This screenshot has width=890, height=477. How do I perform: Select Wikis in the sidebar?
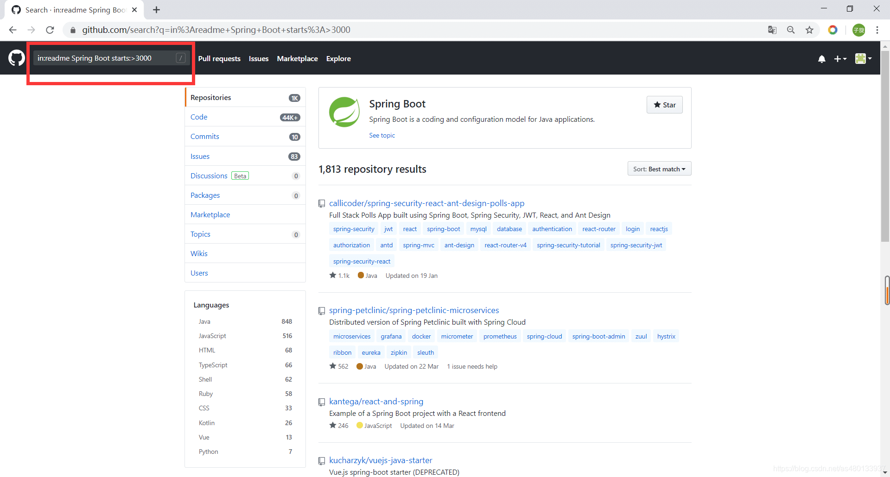pyautogui.click(x=245, y=253)
